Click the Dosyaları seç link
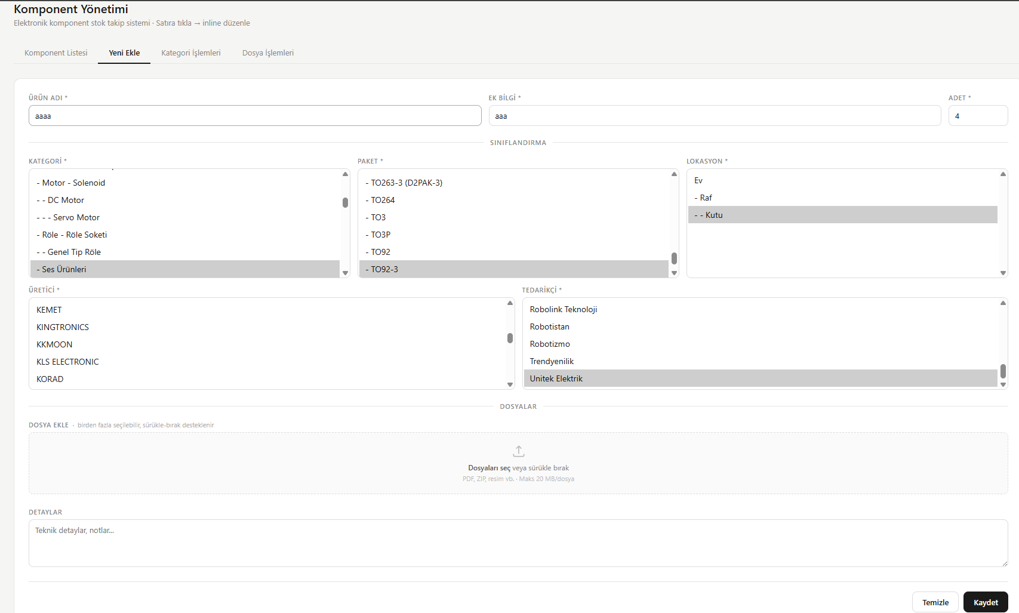Screen dimensions: 1019x613 489,469
